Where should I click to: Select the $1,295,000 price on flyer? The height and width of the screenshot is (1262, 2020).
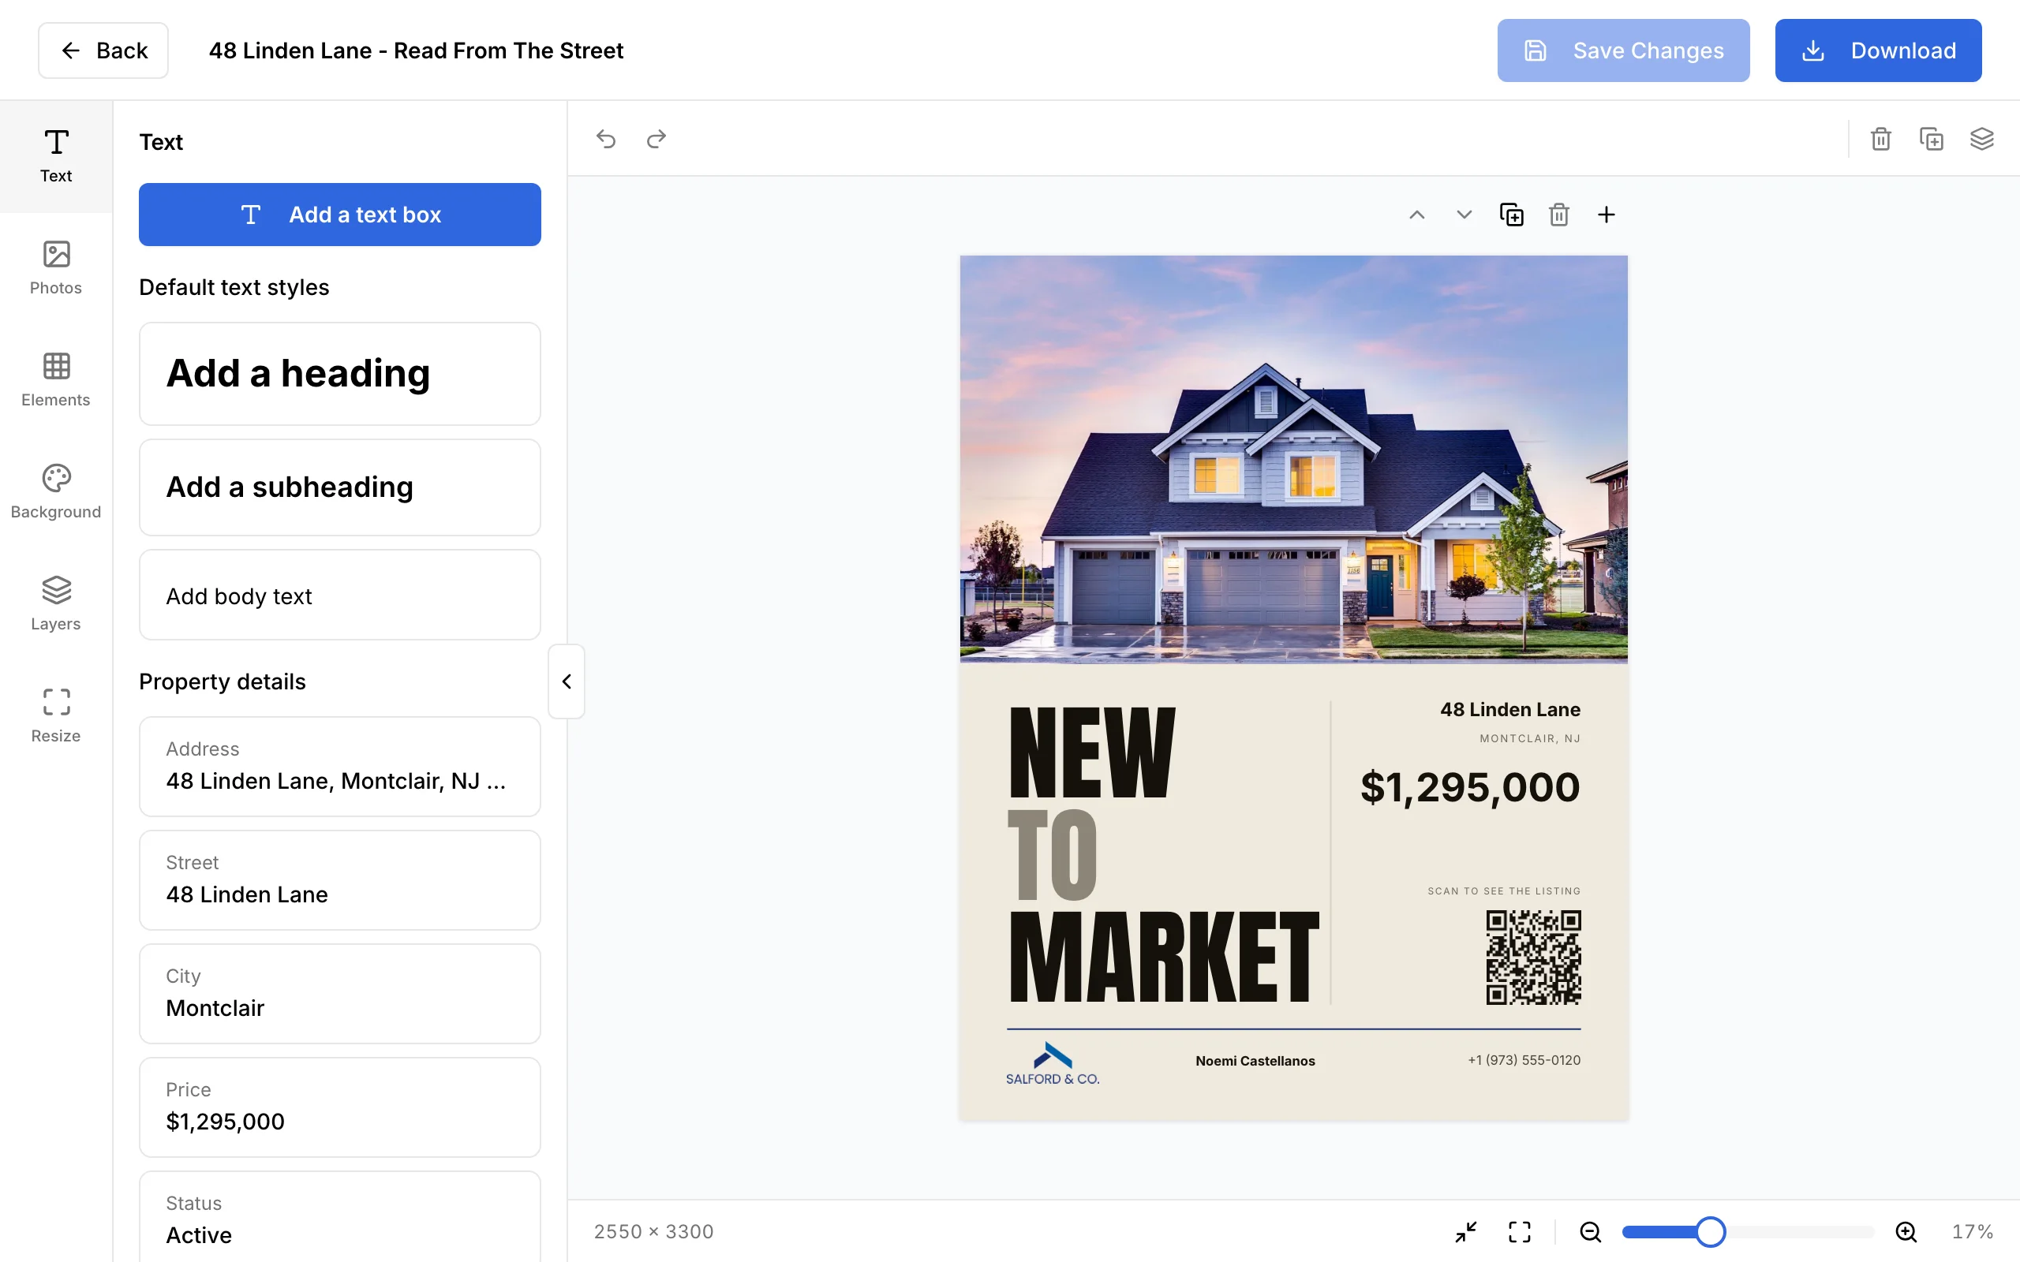click(1470, 787)
